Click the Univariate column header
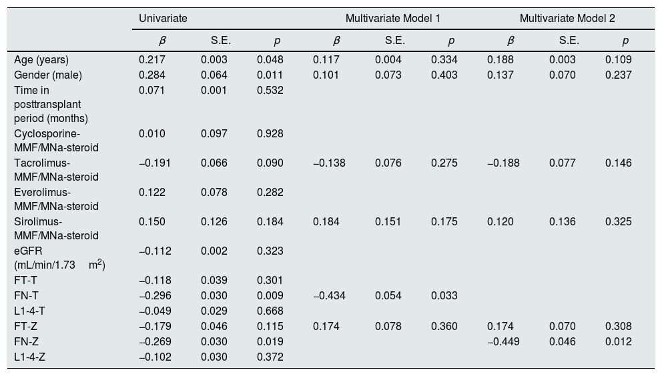The width and height of the screenshot is (662, 376). tap(163, 19)
